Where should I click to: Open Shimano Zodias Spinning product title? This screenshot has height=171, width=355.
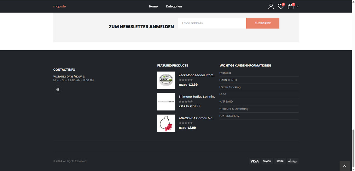[x=197, y=96]
